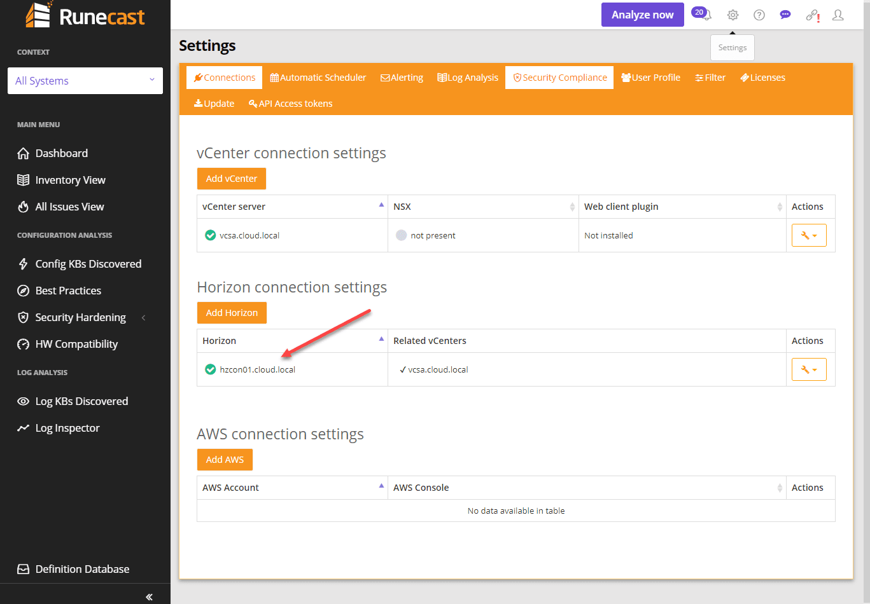Open vCenter row wrench actions dropdown
870x604 pixels.
click(809, 235)
